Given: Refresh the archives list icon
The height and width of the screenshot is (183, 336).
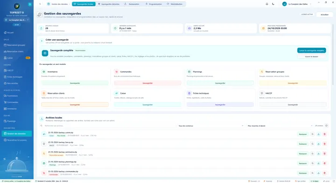Looking at the screenshot, I should click(326, 126).
